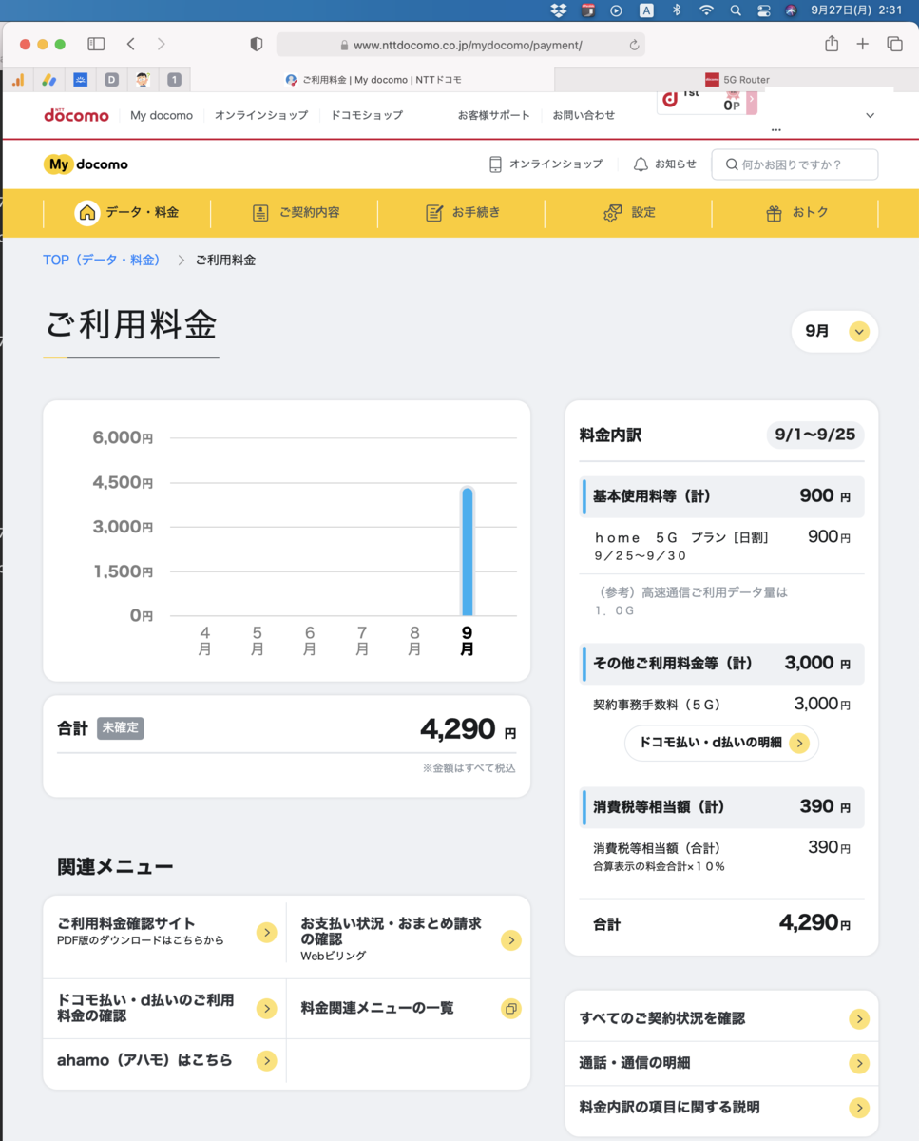This screenshot has height=1141, width=919.
Task: Open お客様サポート link
Action: (x=494, y=115)
